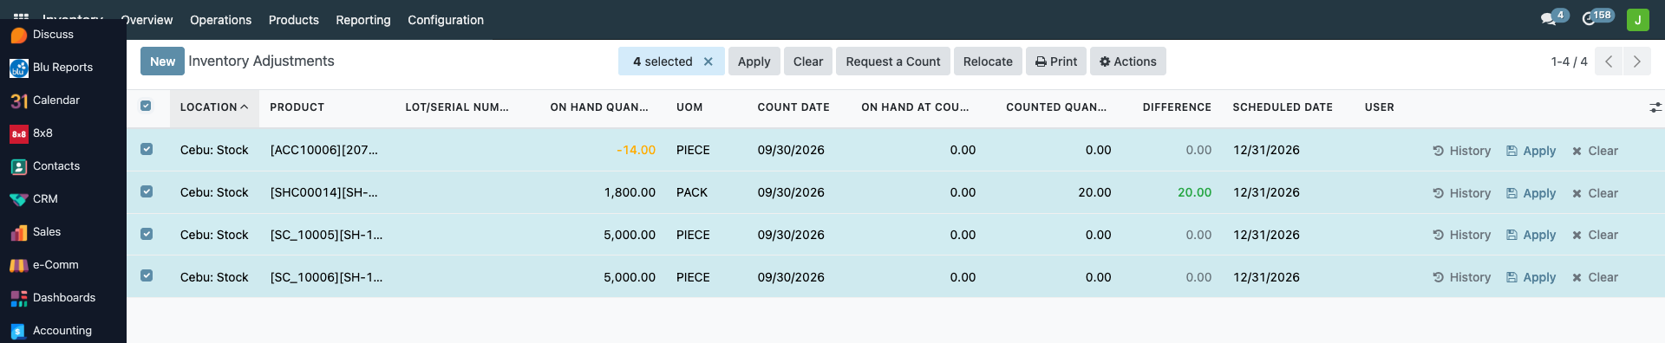The height and width of the screenshot is (343, 1665).
Task: Open the apps grid menu icon
Action: 21,16
